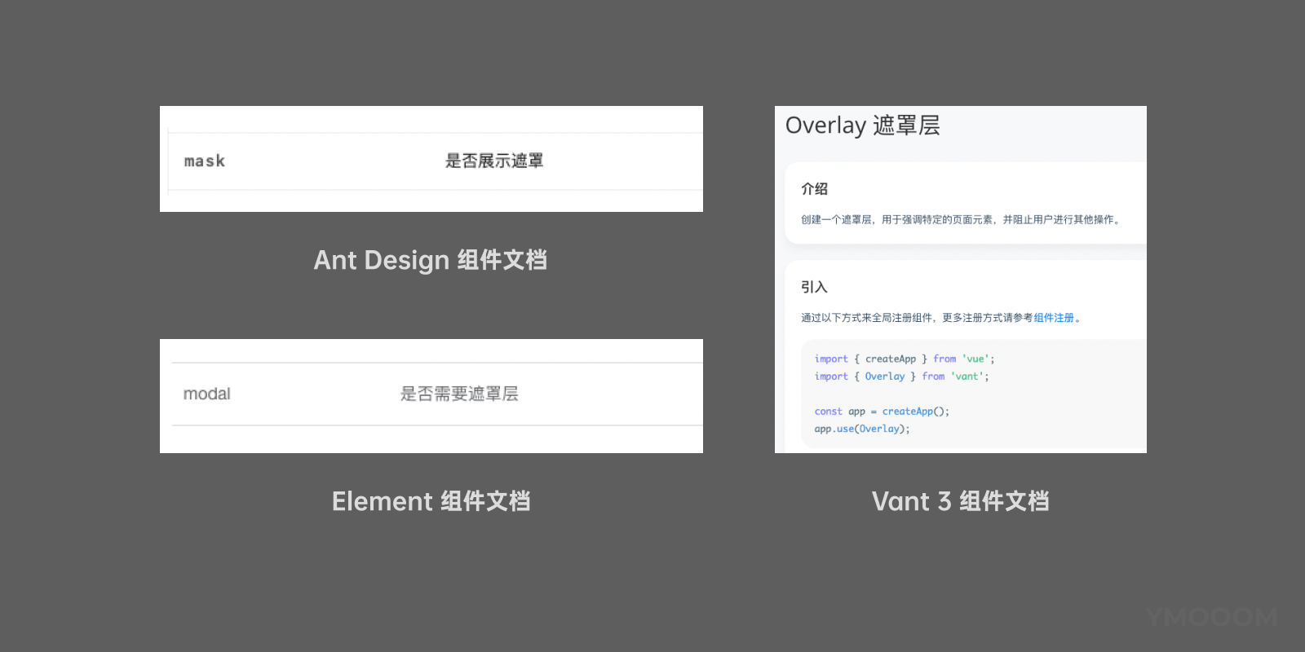Click the 'Overlay 遮罩层' page heading
The image size is (1305, 652).
click(x=863, y=126)
